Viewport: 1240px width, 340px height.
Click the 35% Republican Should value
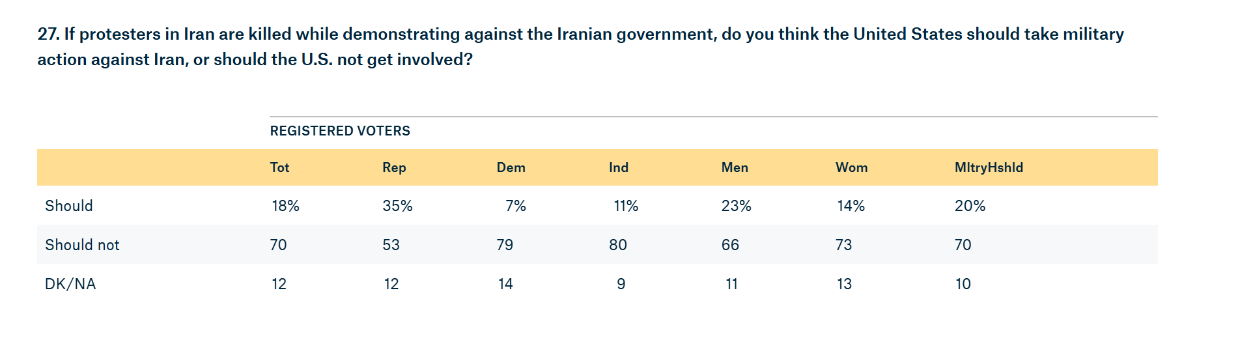[x=397, y=206]
